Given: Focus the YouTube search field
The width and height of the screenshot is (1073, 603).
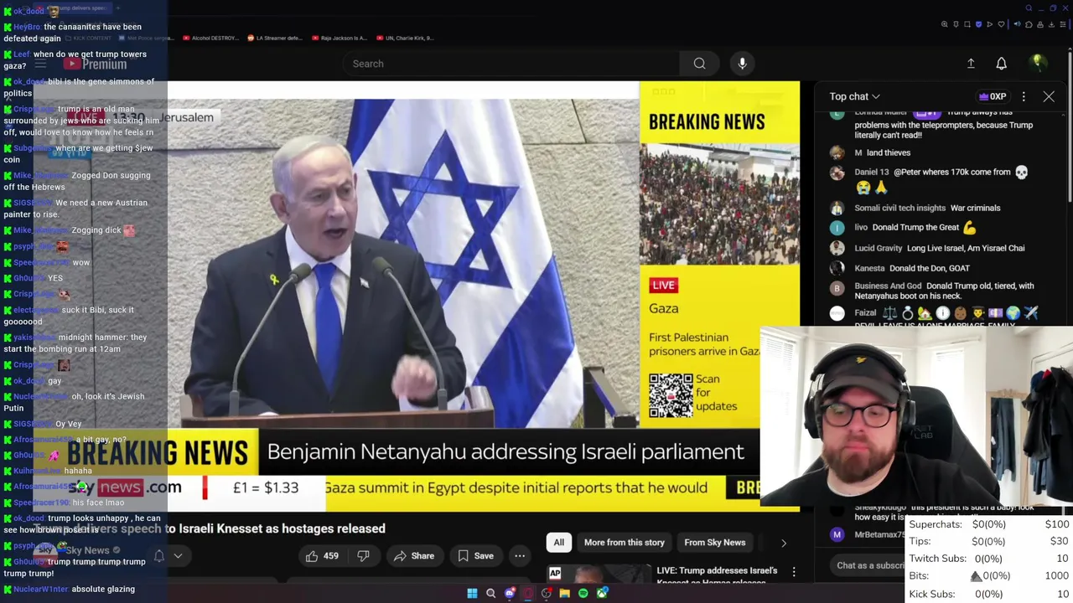Looking at the screenshot, I should click(511, 64).
